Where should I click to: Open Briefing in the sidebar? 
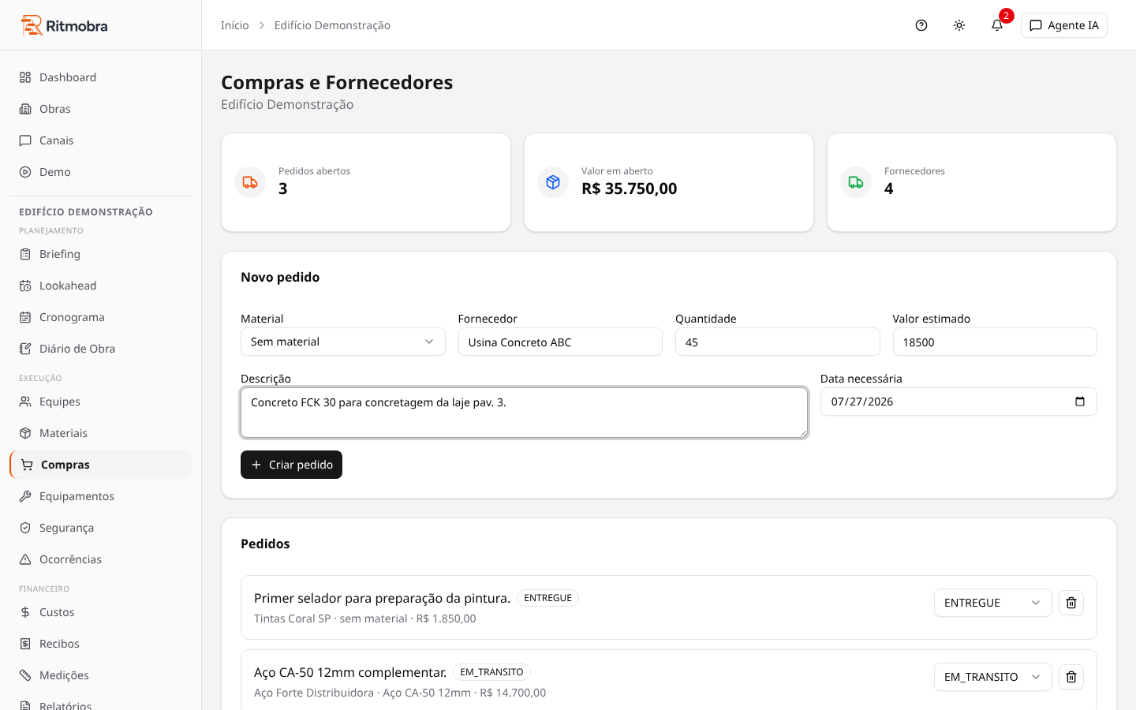[x=100, y=254]
